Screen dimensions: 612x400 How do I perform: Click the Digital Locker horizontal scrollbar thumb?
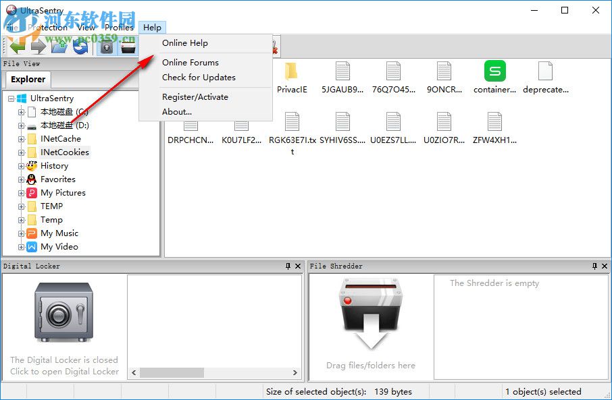pos(172,373)
